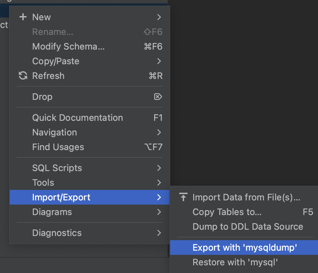Open the New submenu
Image resolution: width=318 pixels, height=273 pixels.
click(x=89, y=17)
